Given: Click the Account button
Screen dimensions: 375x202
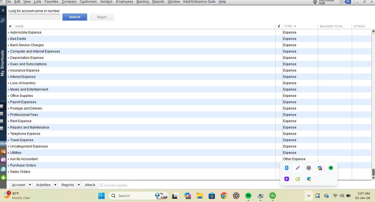Looking at the screenshot, I should pos(18,185).
